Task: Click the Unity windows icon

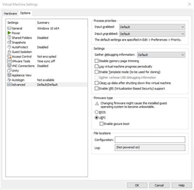Action: coord(9,70)
